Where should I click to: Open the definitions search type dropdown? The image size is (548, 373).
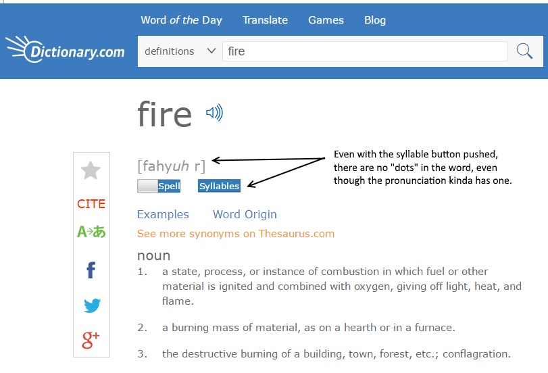180,51
